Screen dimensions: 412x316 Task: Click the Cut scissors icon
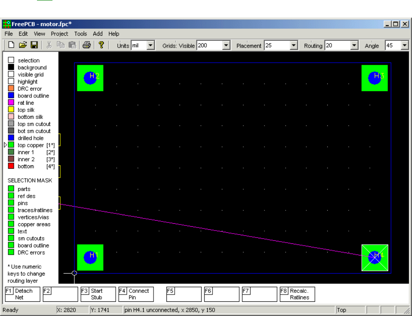click(x=49, y=45)
